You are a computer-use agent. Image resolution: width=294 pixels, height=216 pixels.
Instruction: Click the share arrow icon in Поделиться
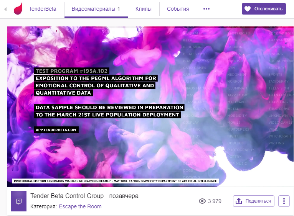pyautogui.click(x=239, y=201)
